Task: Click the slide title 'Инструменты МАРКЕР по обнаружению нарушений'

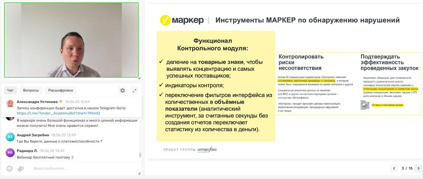Action: click(308, 20)
